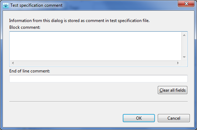Click the "Test specification comment" title text
This screenshot has height=130, width=197.
[x=36, y=5]
